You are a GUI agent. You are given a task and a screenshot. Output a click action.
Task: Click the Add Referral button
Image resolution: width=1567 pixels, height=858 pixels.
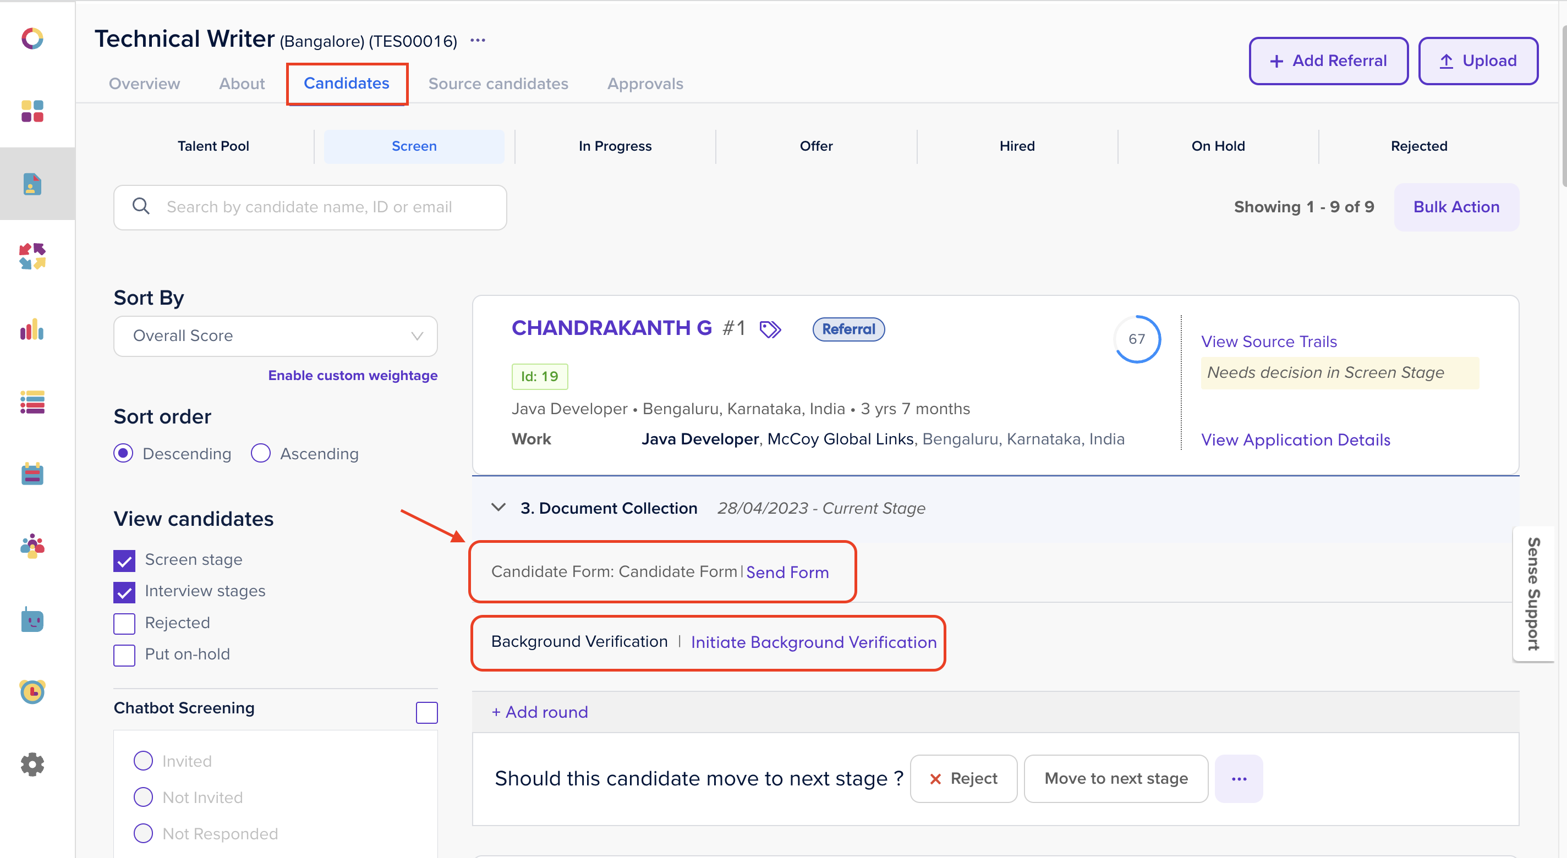[1329, 62]
